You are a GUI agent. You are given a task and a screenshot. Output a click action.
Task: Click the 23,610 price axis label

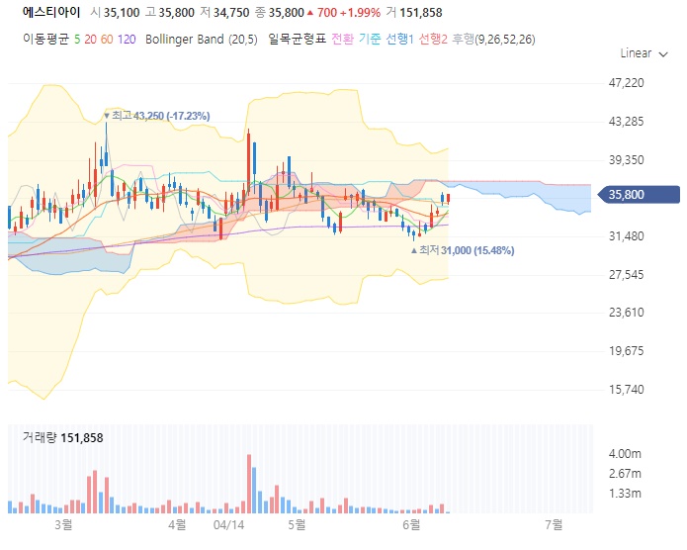(x=626, y=313)
